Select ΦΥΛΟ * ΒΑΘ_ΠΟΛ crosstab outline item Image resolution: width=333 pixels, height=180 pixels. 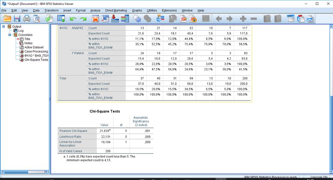36,56
